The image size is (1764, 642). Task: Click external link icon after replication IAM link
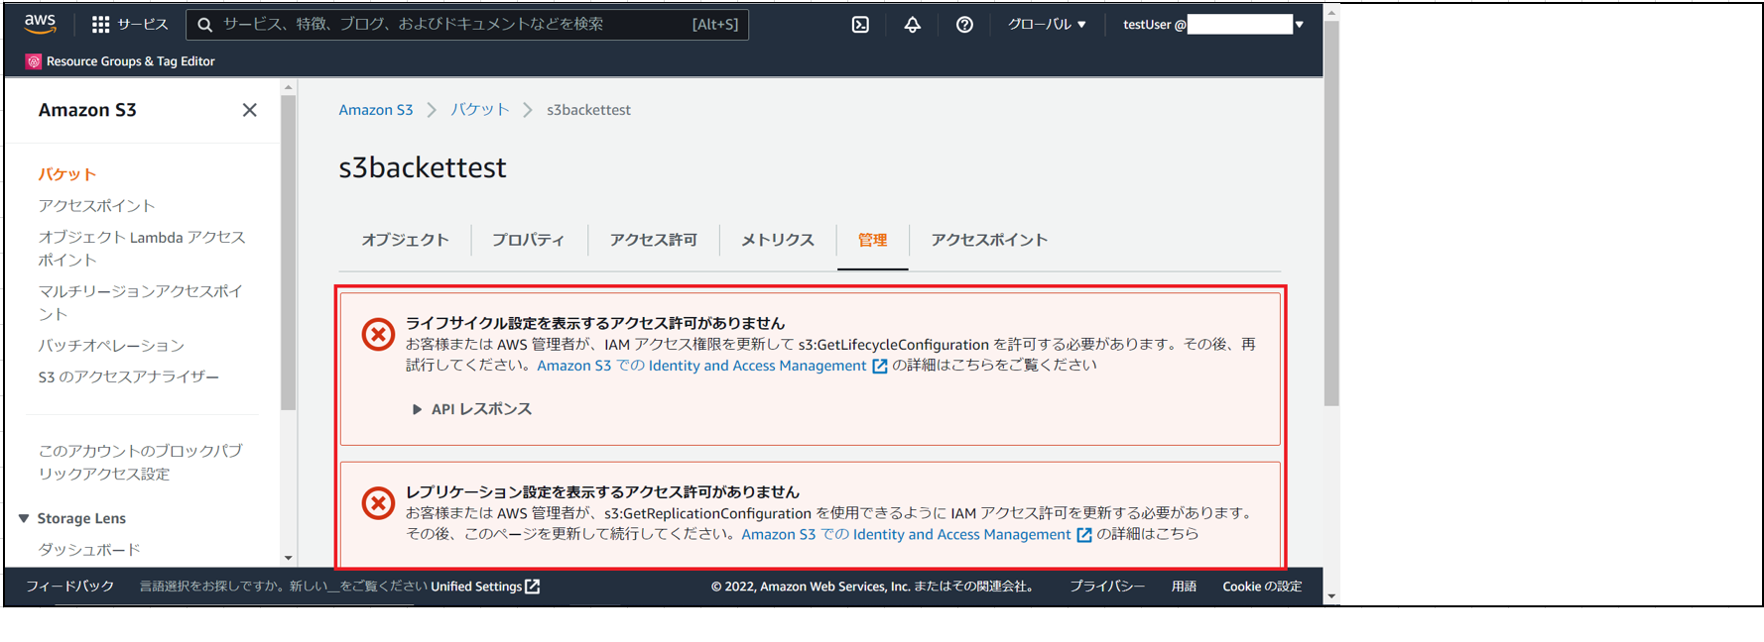coord(1084,535)
